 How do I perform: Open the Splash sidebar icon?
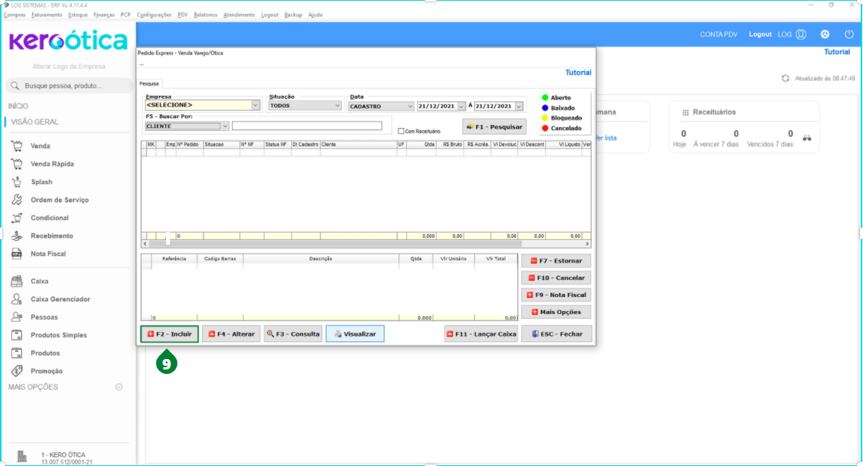17,182
